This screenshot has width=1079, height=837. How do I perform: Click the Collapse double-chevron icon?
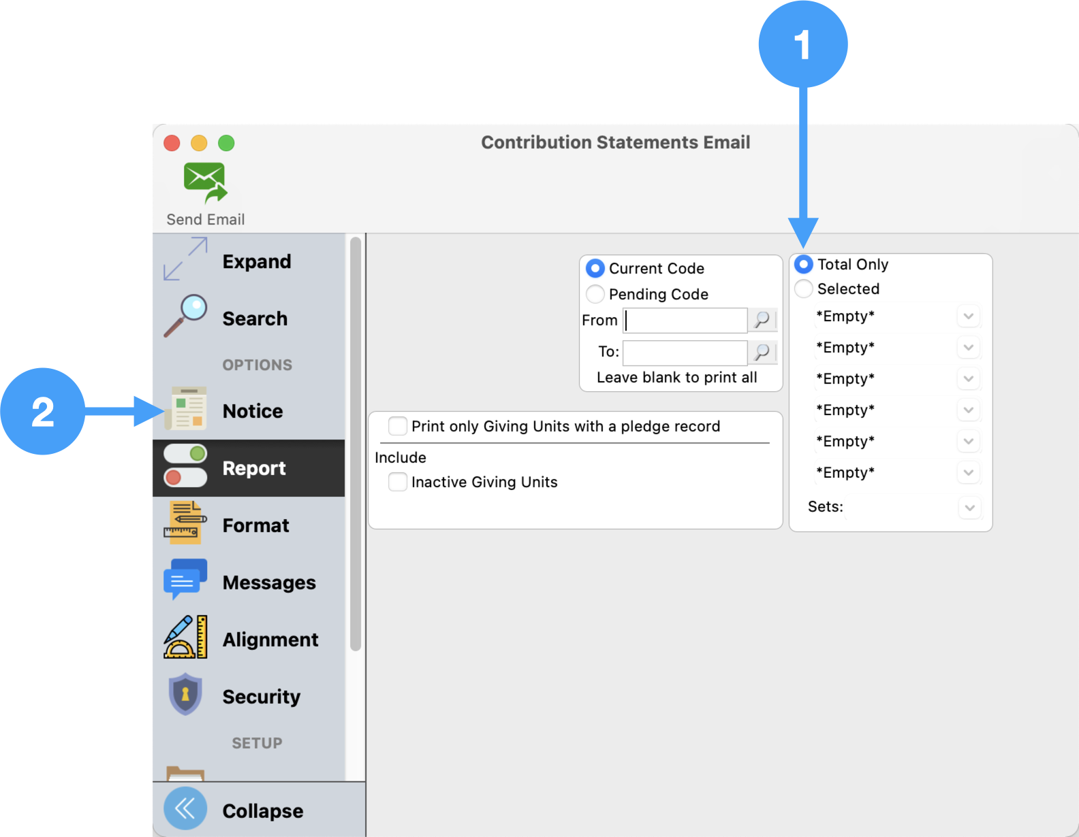point(185,808)
